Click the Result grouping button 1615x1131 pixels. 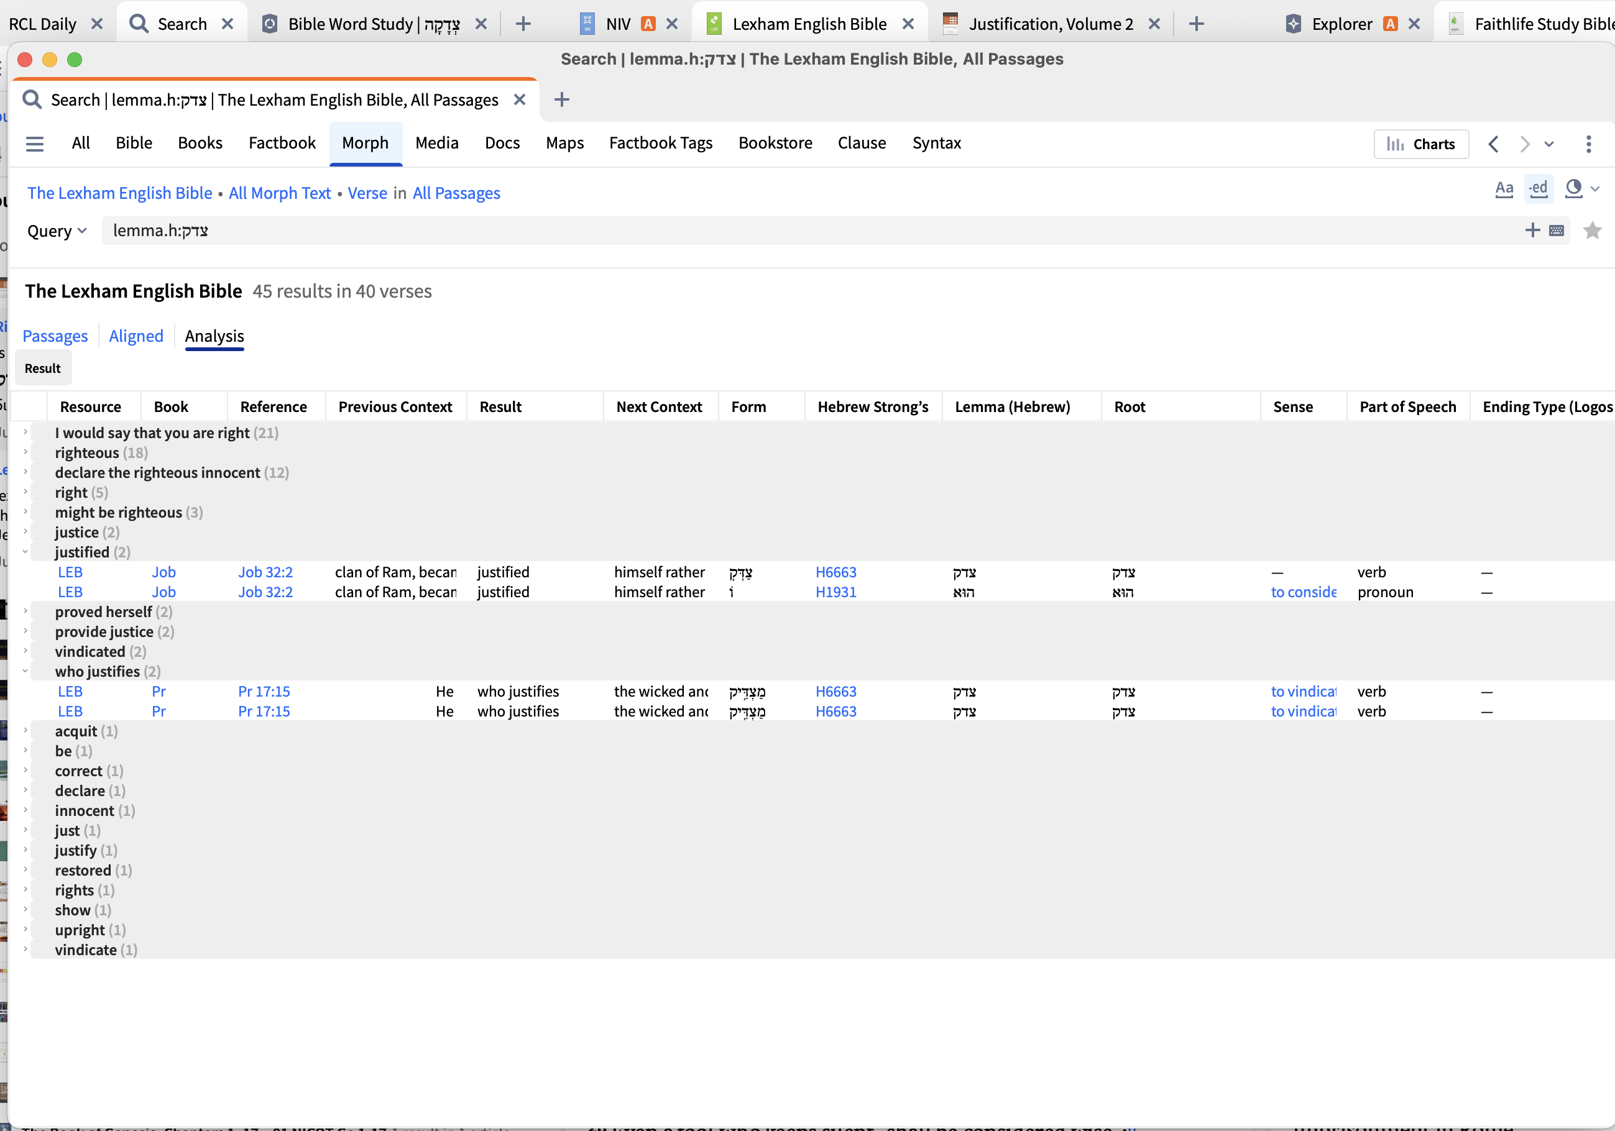(43, 368)
